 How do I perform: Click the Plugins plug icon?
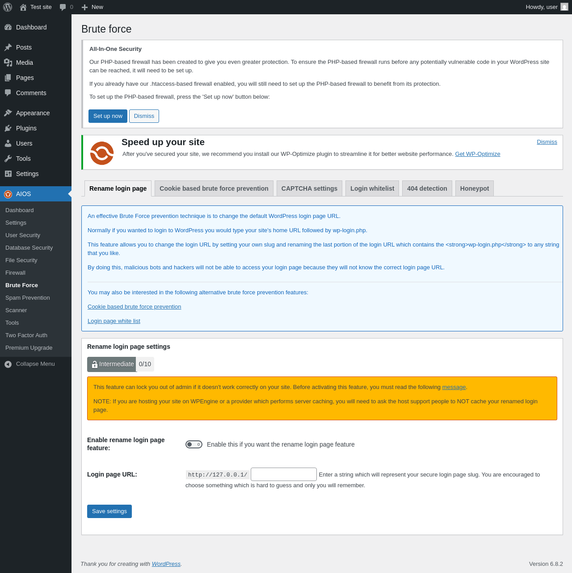8,128
